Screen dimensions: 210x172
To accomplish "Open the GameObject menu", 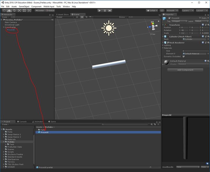I will tap(24, 6).
